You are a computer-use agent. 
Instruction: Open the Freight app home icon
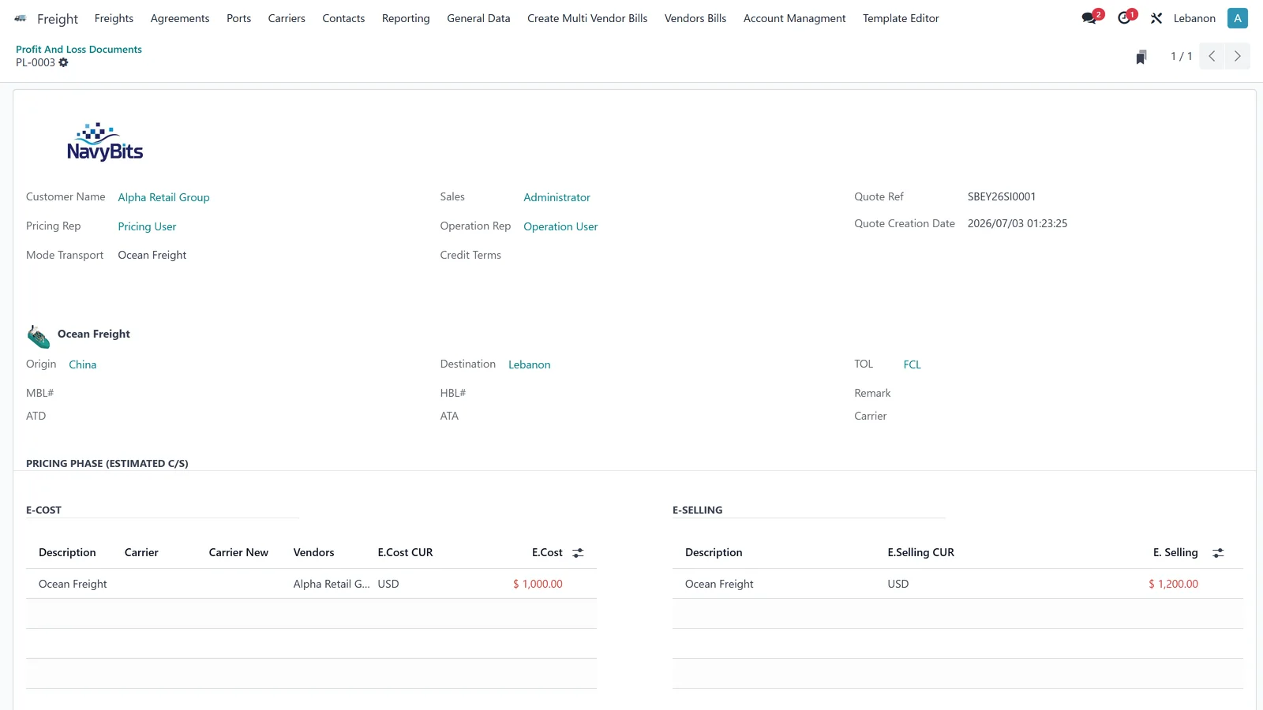pos(21,18)
